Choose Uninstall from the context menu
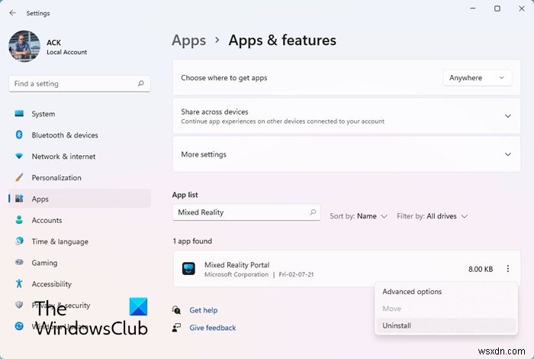 click(x=446, y=325)
